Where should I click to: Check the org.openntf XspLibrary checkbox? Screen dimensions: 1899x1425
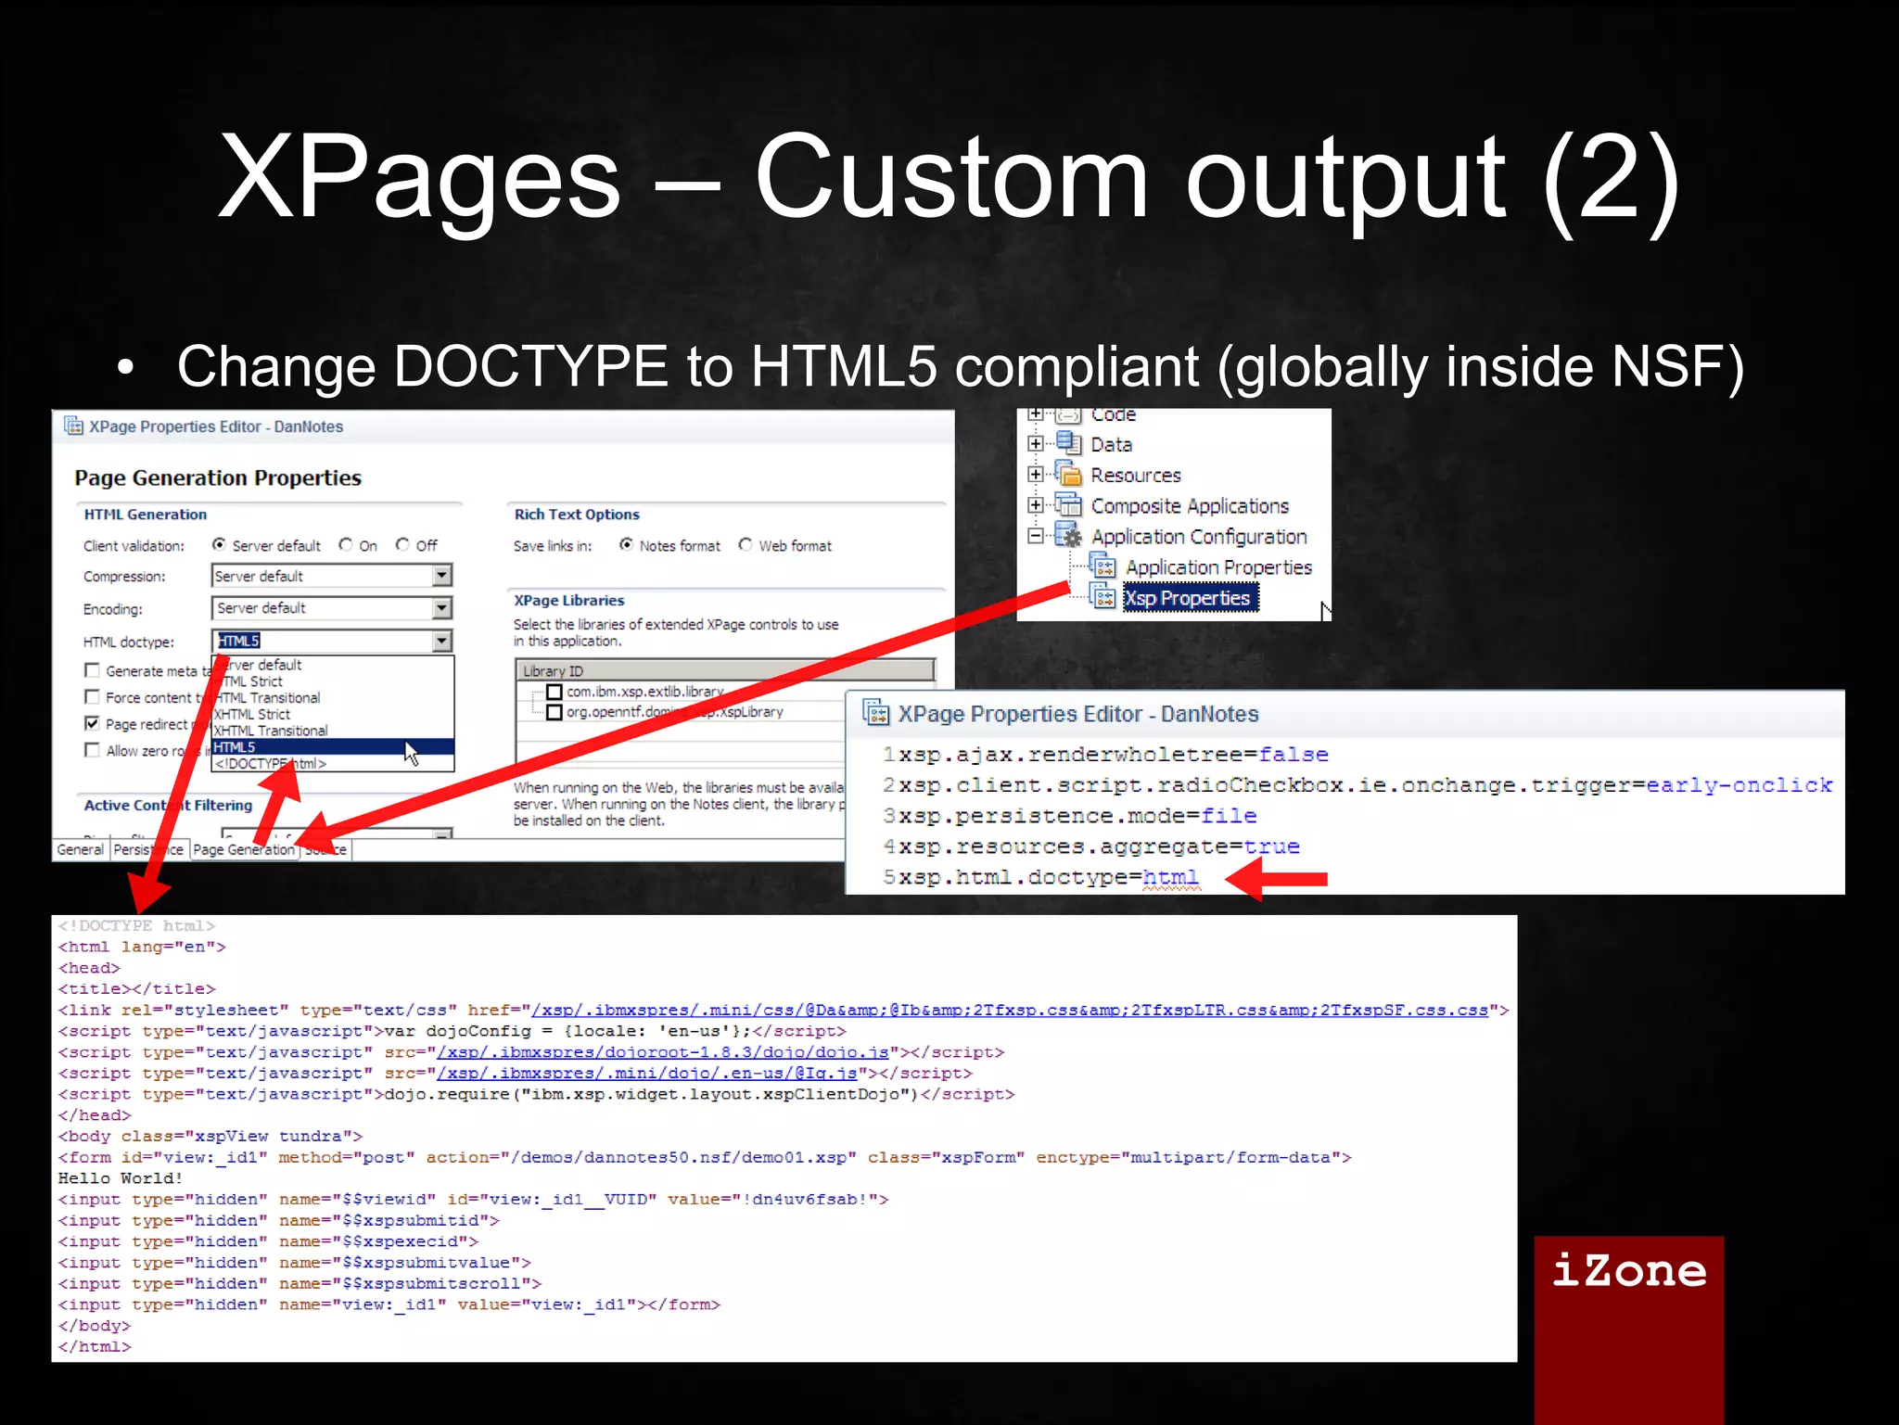(x=554, y=712)
